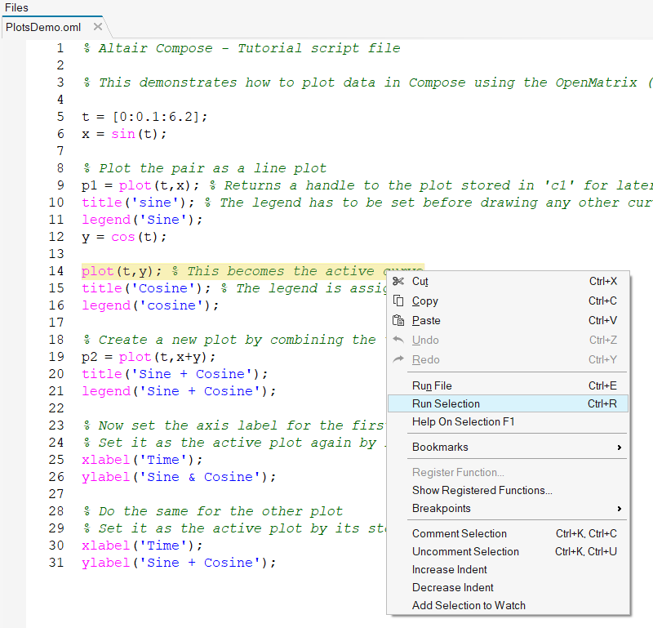Viewport: 653px width, 628px height.
Task: Select Run File menu entry
Action: tap(432, 385)
